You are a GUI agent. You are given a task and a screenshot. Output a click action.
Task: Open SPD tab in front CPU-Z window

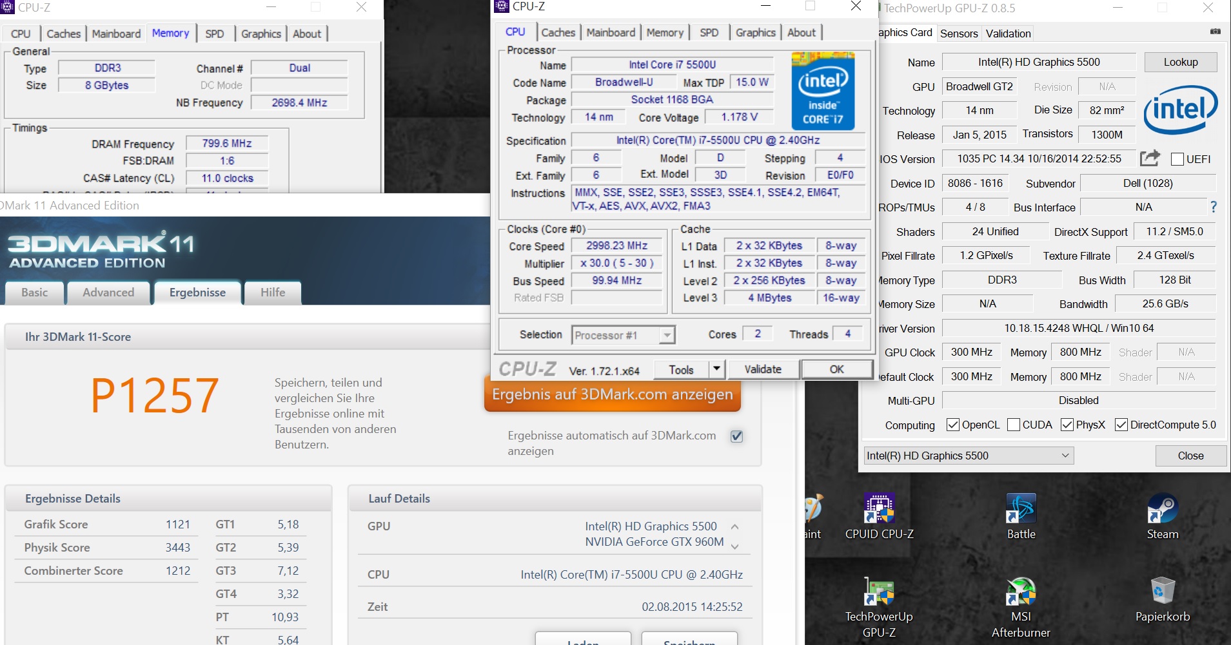point(709,32)
